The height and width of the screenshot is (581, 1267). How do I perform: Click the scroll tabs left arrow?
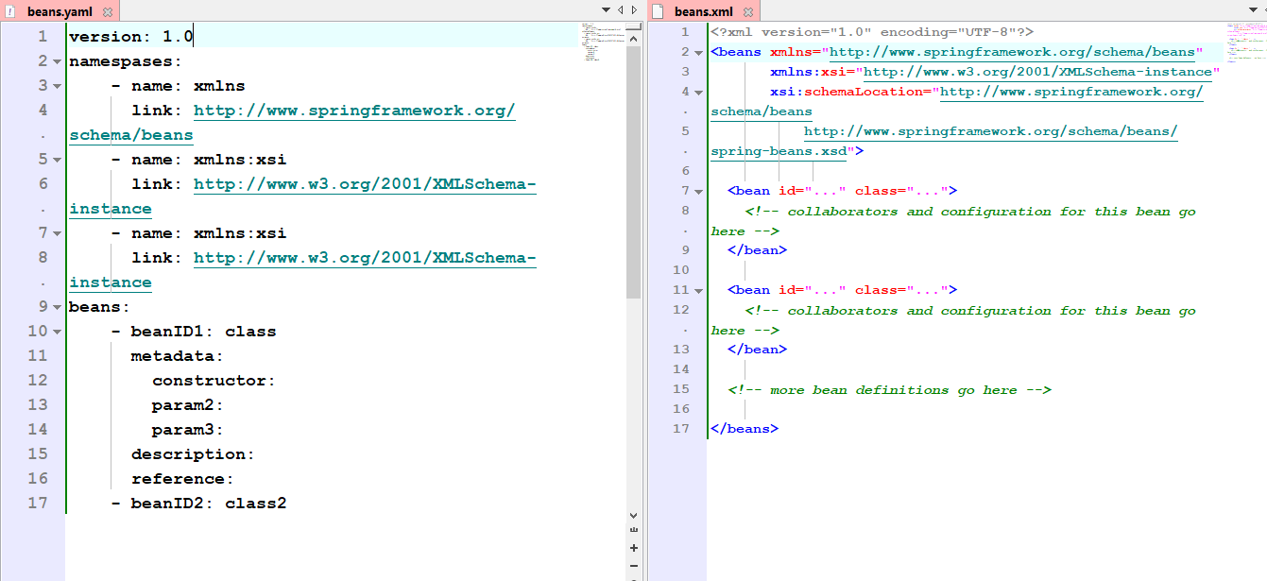coord(621,9)
